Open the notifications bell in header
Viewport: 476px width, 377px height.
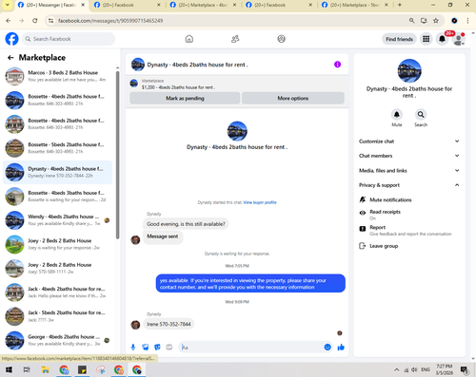442,39
